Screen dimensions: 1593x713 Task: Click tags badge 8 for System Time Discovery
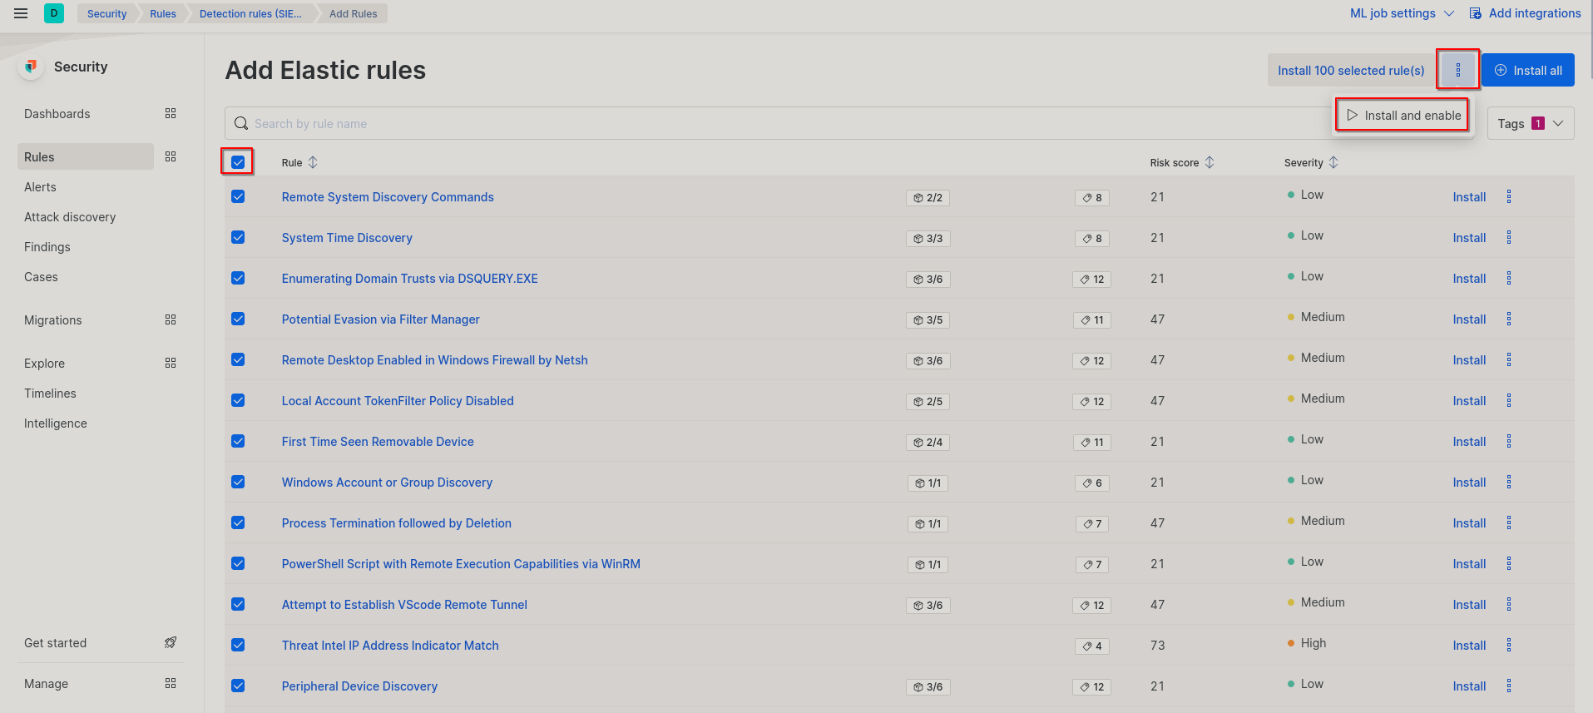1092,239
